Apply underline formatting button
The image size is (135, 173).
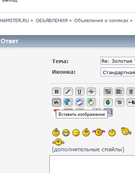(80, 91)
